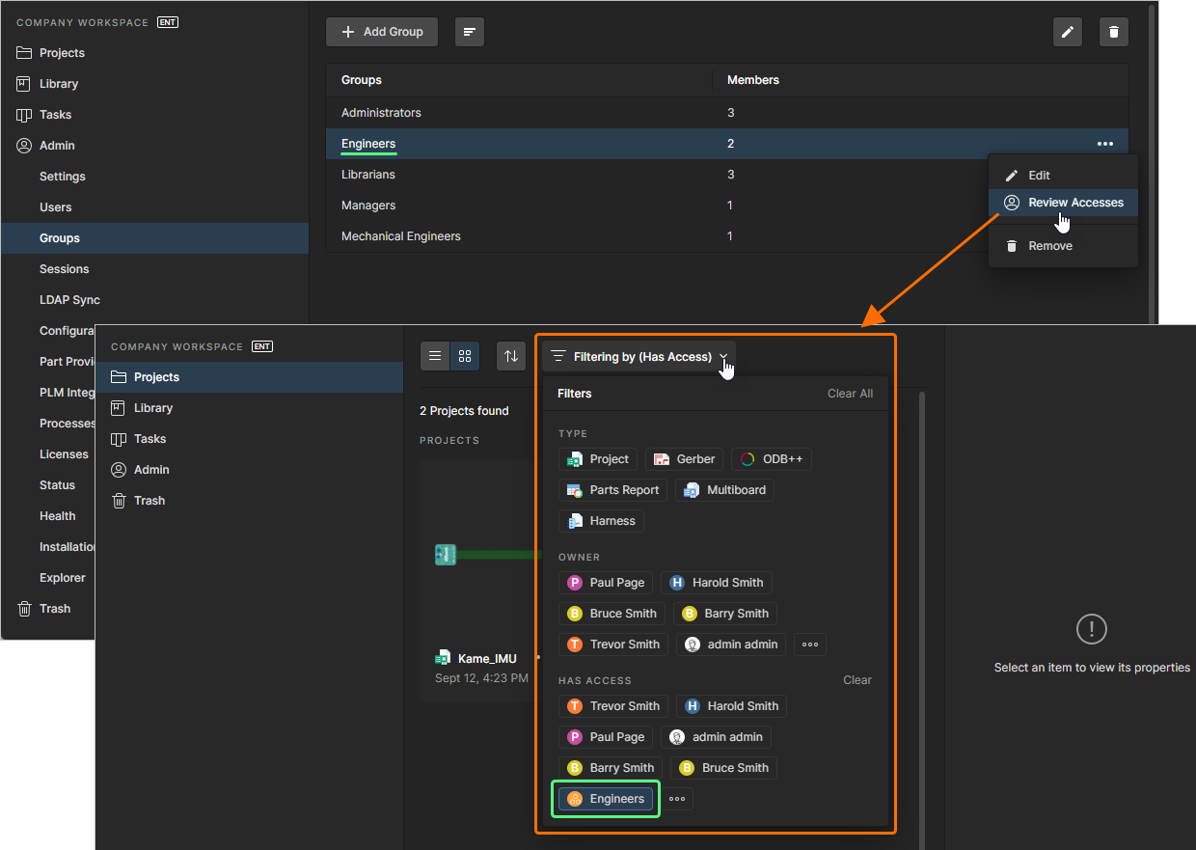Open Users under Admin
Viewport: 1196px width, 850px height.
point(154,207)
